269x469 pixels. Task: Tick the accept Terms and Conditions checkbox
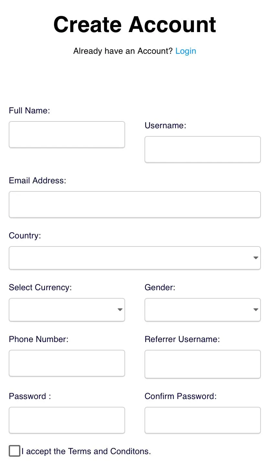click(15, 451)
